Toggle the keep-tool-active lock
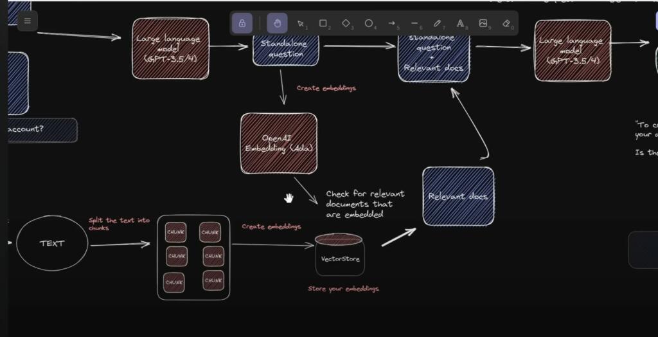 pyautogui.click(x=242, y=23)
